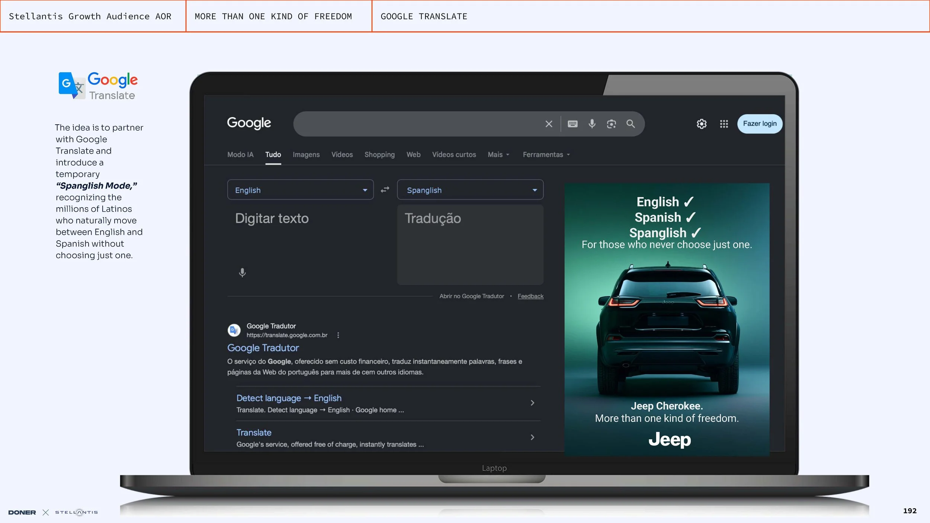Open the Google apps grid icon

724,124
